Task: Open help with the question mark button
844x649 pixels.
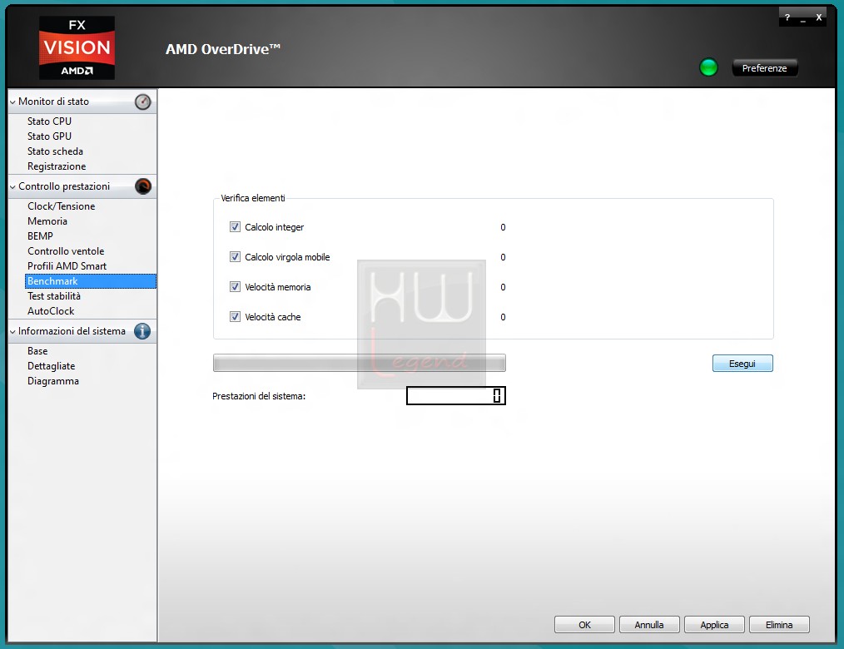Action: pyautogui.click(x=787, y=17)
